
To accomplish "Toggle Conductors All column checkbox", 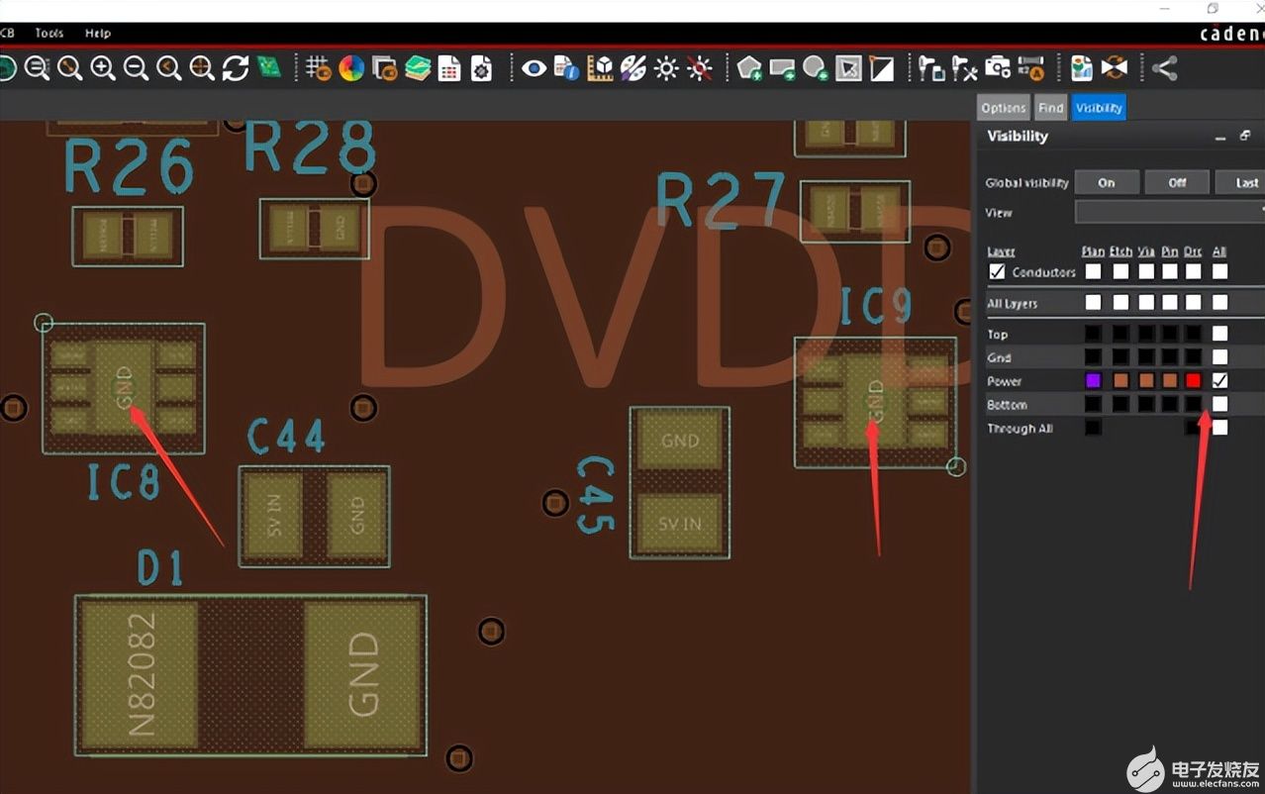I will [x=1219, y=271].
